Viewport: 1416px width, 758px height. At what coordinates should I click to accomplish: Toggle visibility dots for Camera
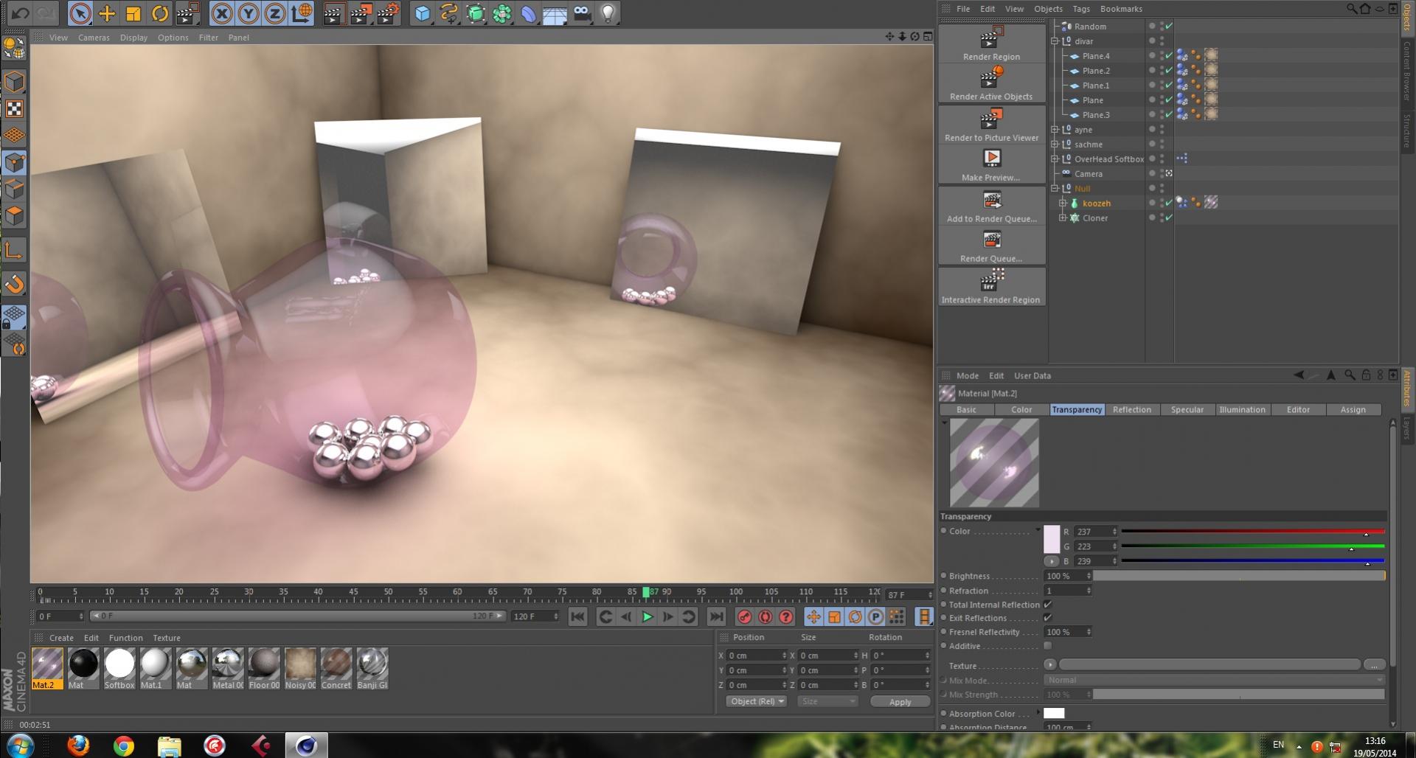1162,173
